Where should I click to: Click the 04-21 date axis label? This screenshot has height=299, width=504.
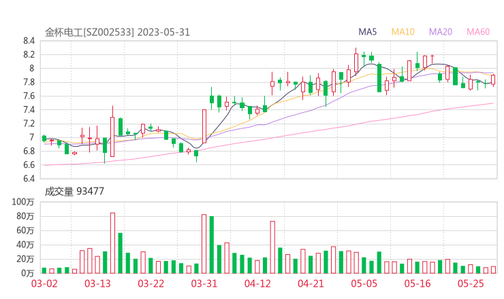[311, 283]
